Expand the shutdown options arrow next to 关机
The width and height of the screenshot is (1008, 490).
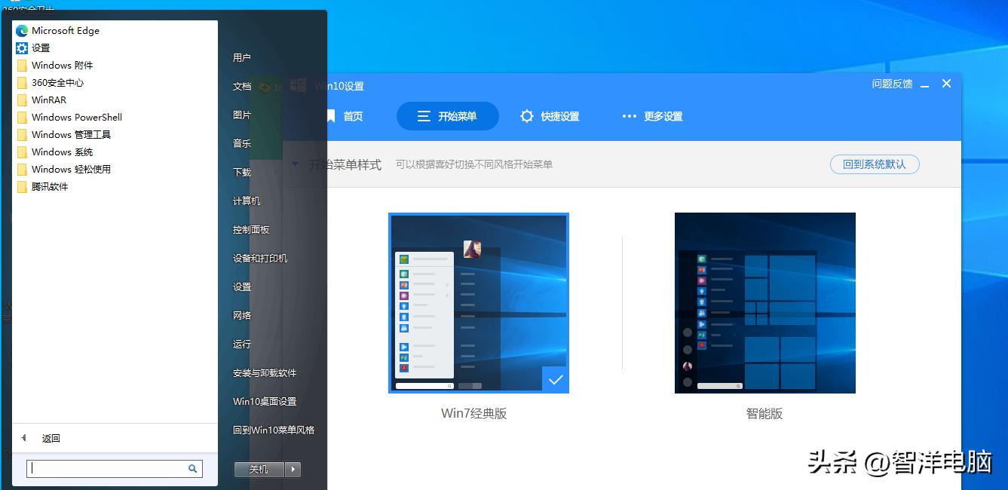point(293,468)
